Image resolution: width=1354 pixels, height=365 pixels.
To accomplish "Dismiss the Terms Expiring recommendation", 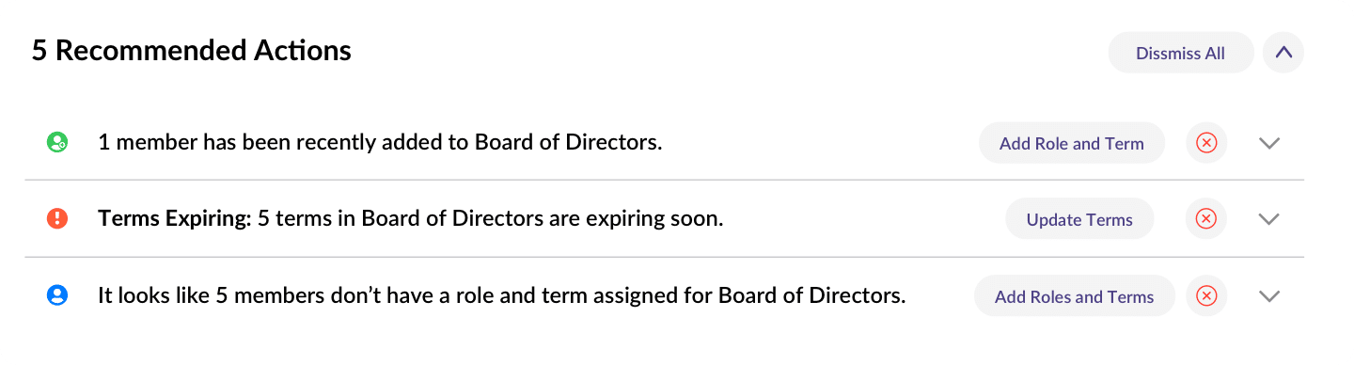I will [x=1206, y=219].
